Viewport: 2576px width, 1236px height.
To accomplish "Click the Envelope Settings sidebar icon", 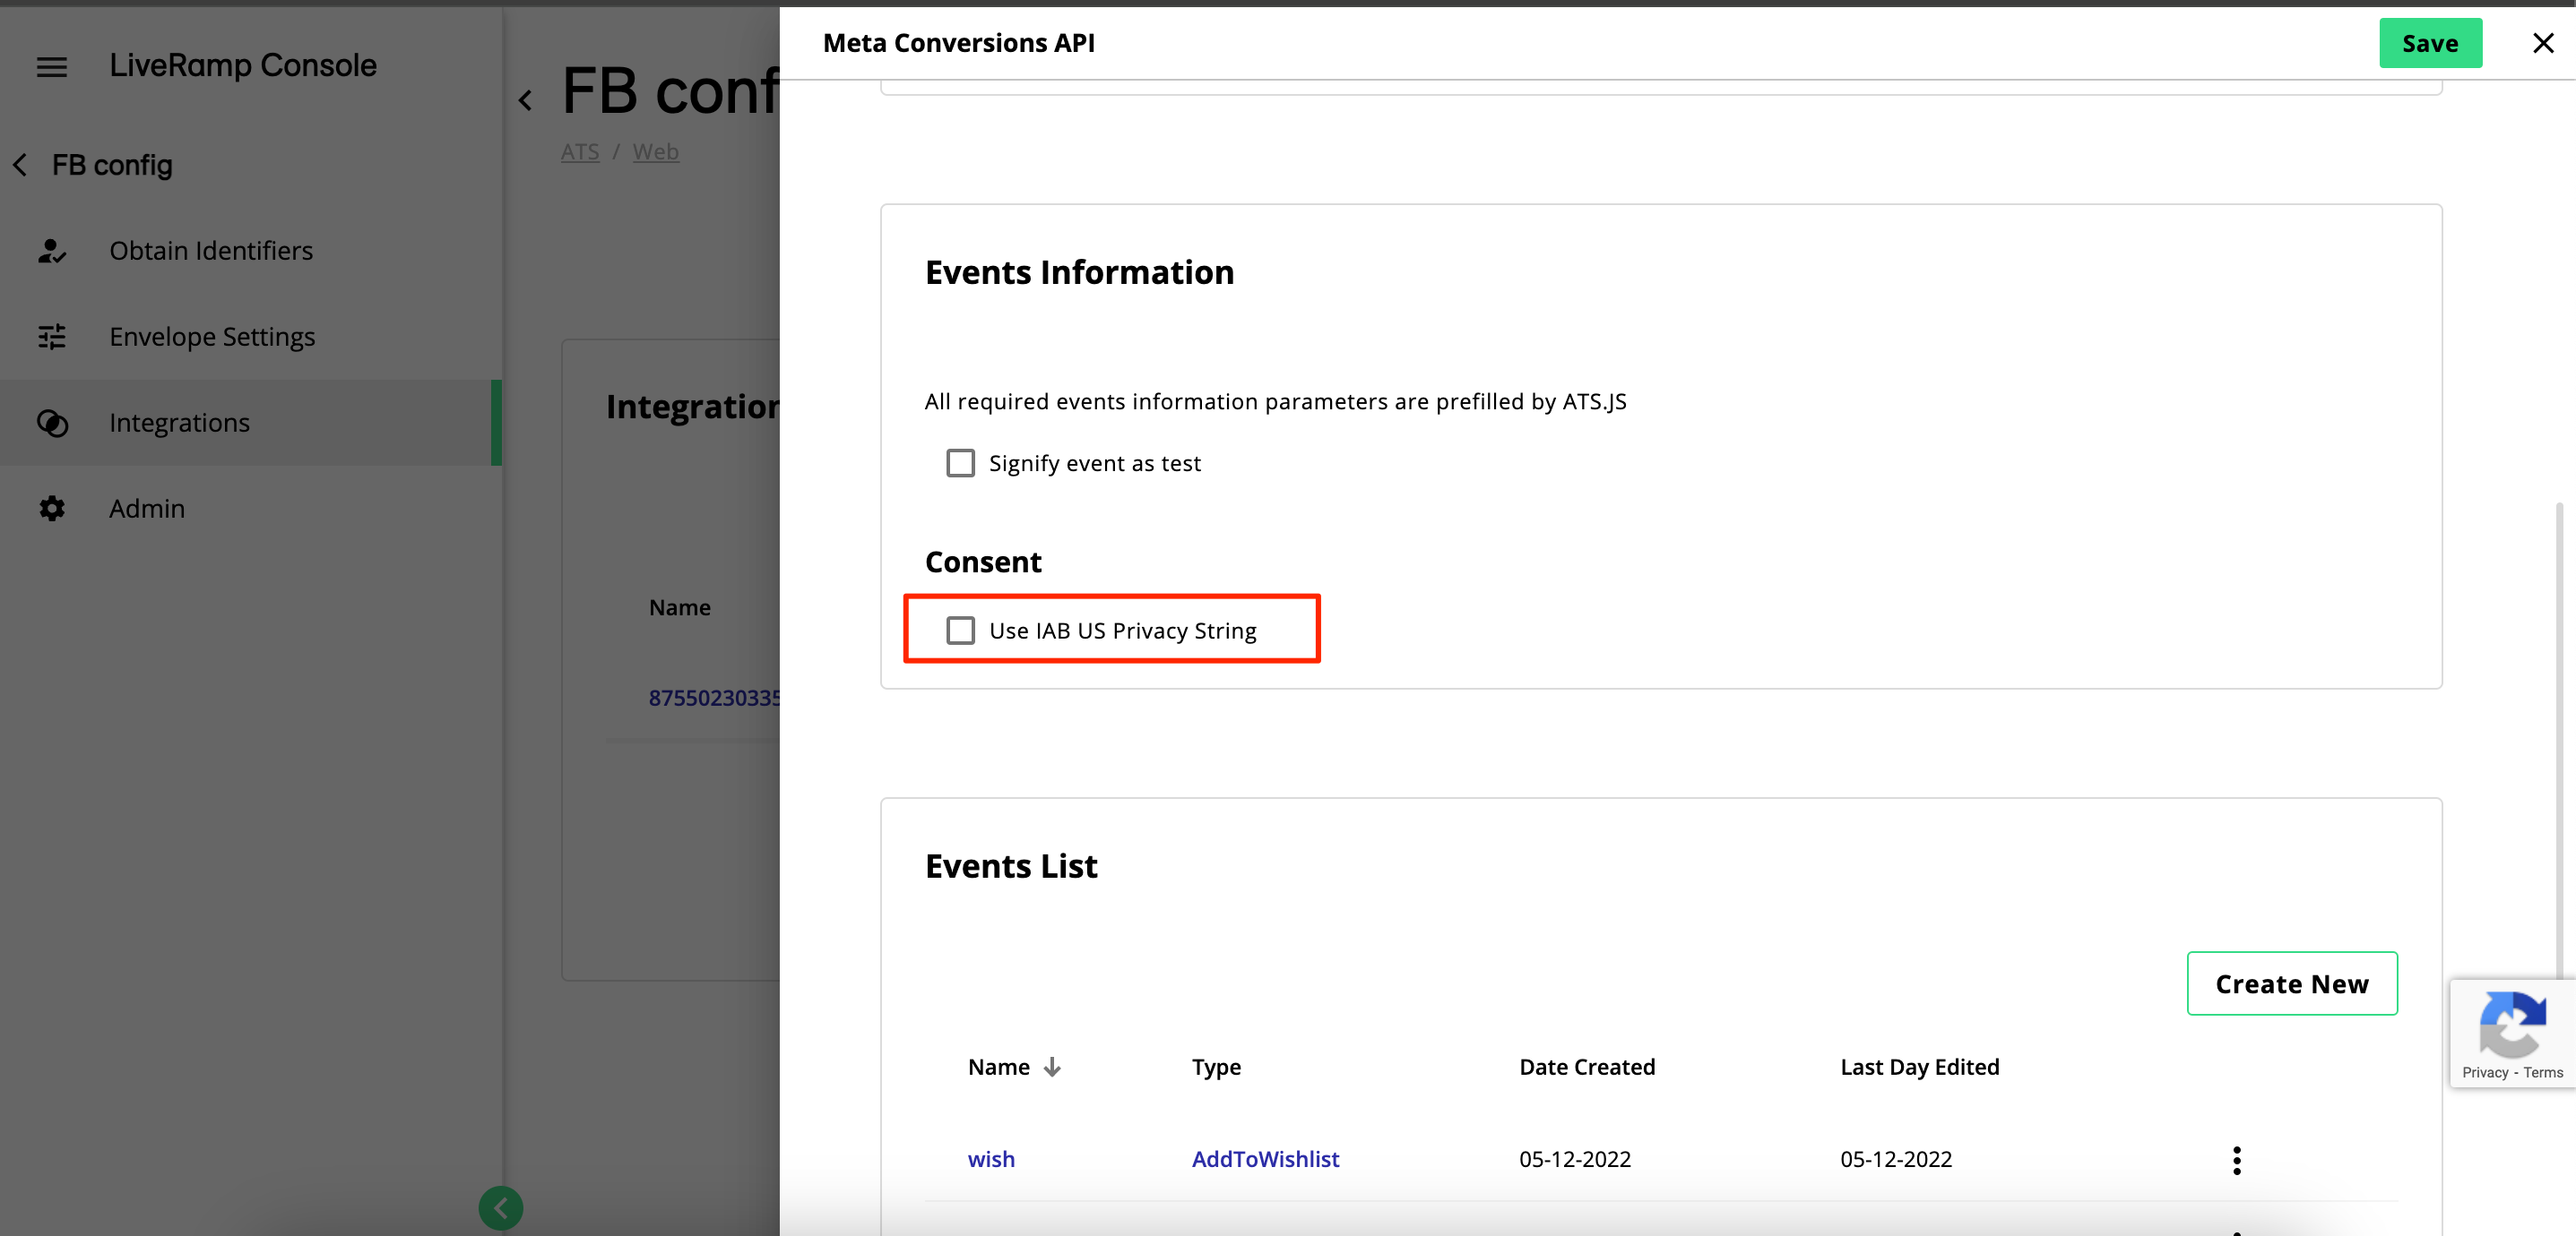I will 53,335.
